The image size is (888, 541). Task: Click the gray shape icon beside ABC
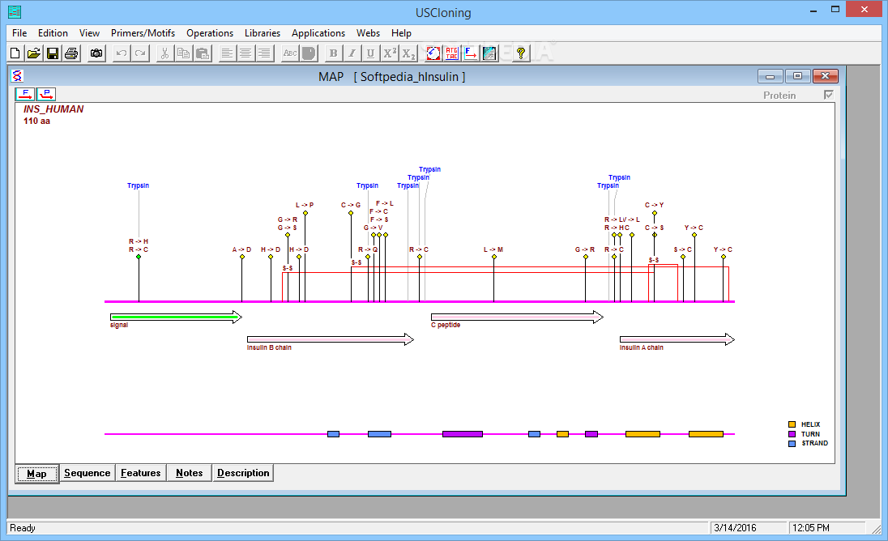click(309, 53)
